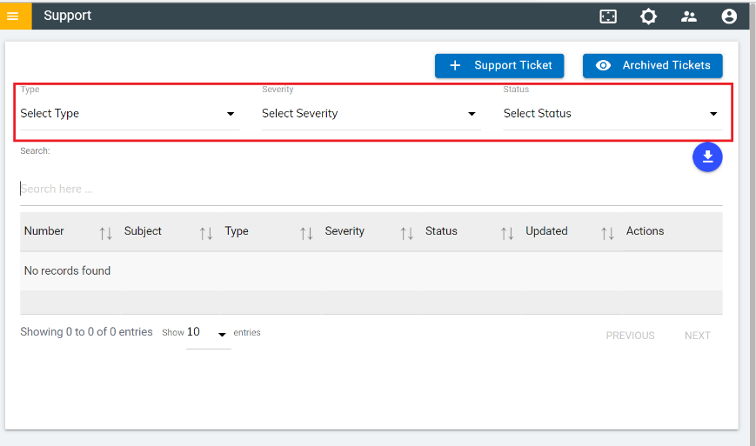
Task: Open the Select Status dropdown
Action: click(x=612, y=114)
